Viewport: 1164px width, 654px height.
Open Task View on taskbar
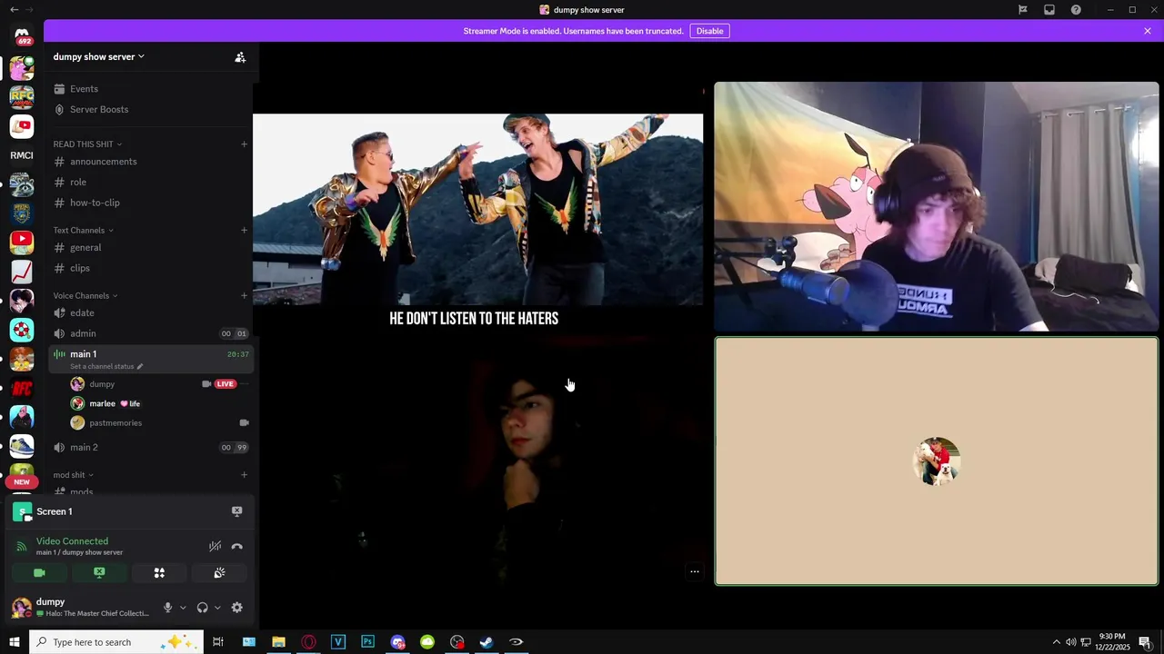pos(218,642)
